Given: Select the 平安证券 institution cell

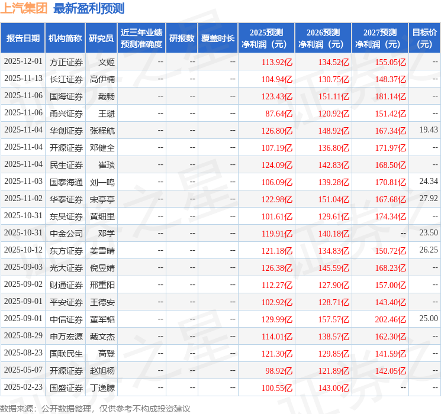Looking at the screenshot, I should point(66,302).
